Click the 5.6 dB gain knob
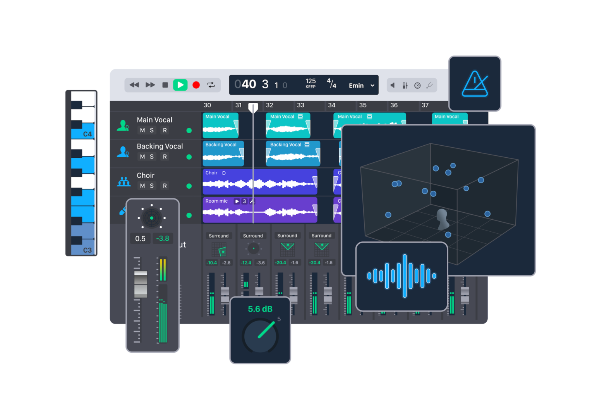The width and height of the screenshot is (604, 403). coord(260,336)
